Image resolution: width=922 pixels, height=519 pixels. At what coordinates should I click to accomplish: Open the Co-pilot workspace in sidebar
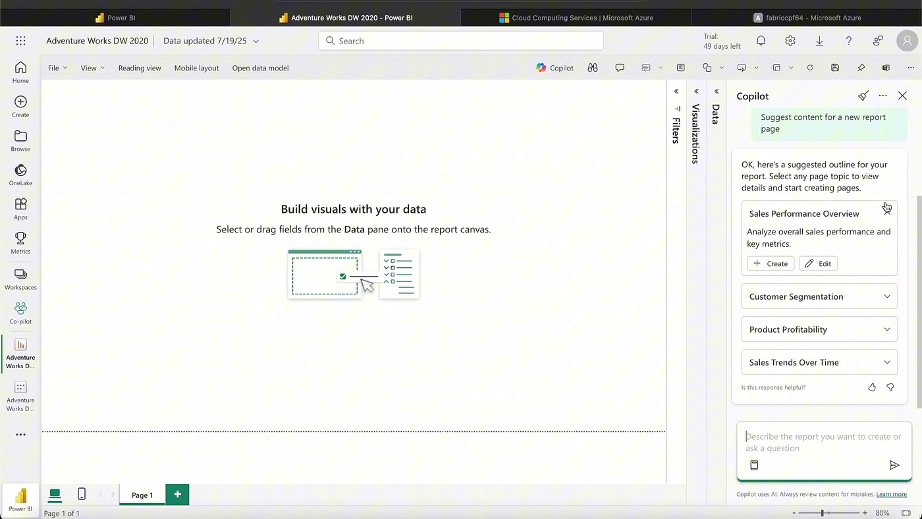click(x=20, y=313)
